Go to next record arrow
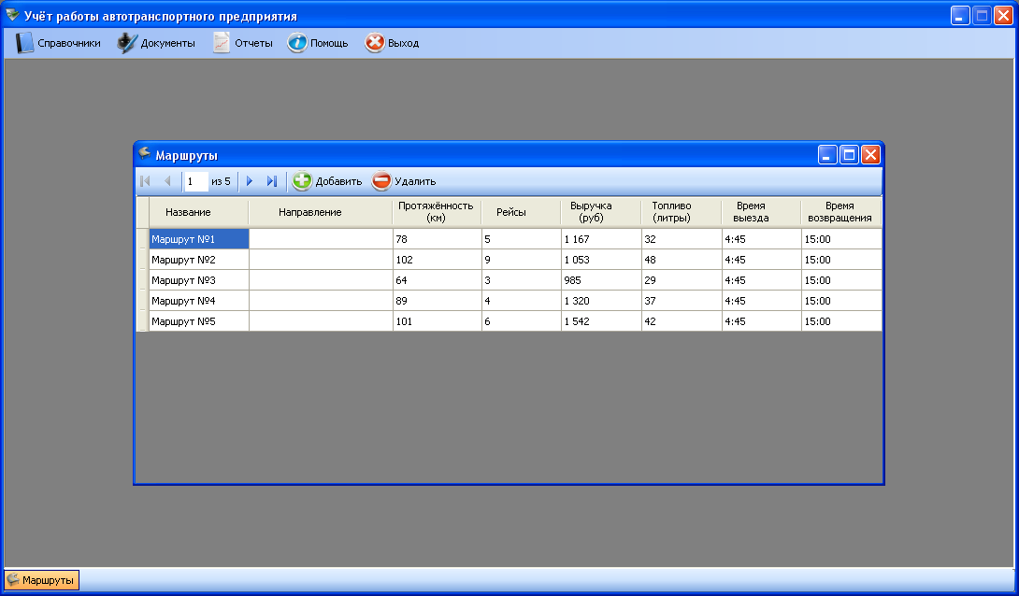Viewport: 1019px width, 596px height. (250, 181)
